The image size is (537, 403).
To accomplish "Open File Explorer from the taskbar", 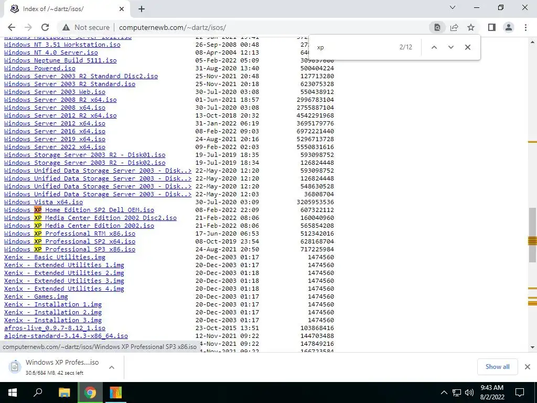I will 64,393.
